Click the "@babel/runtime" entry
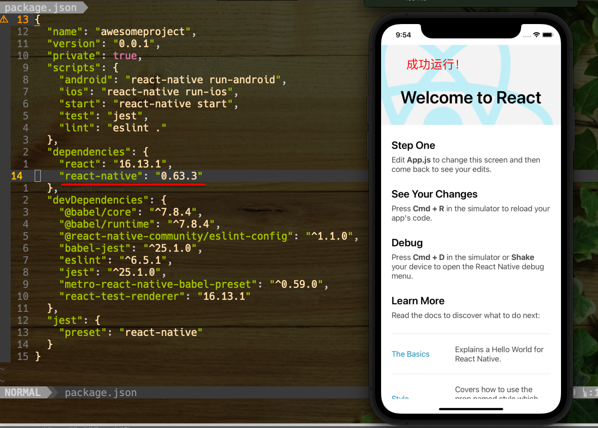 [x=140, y=224]
